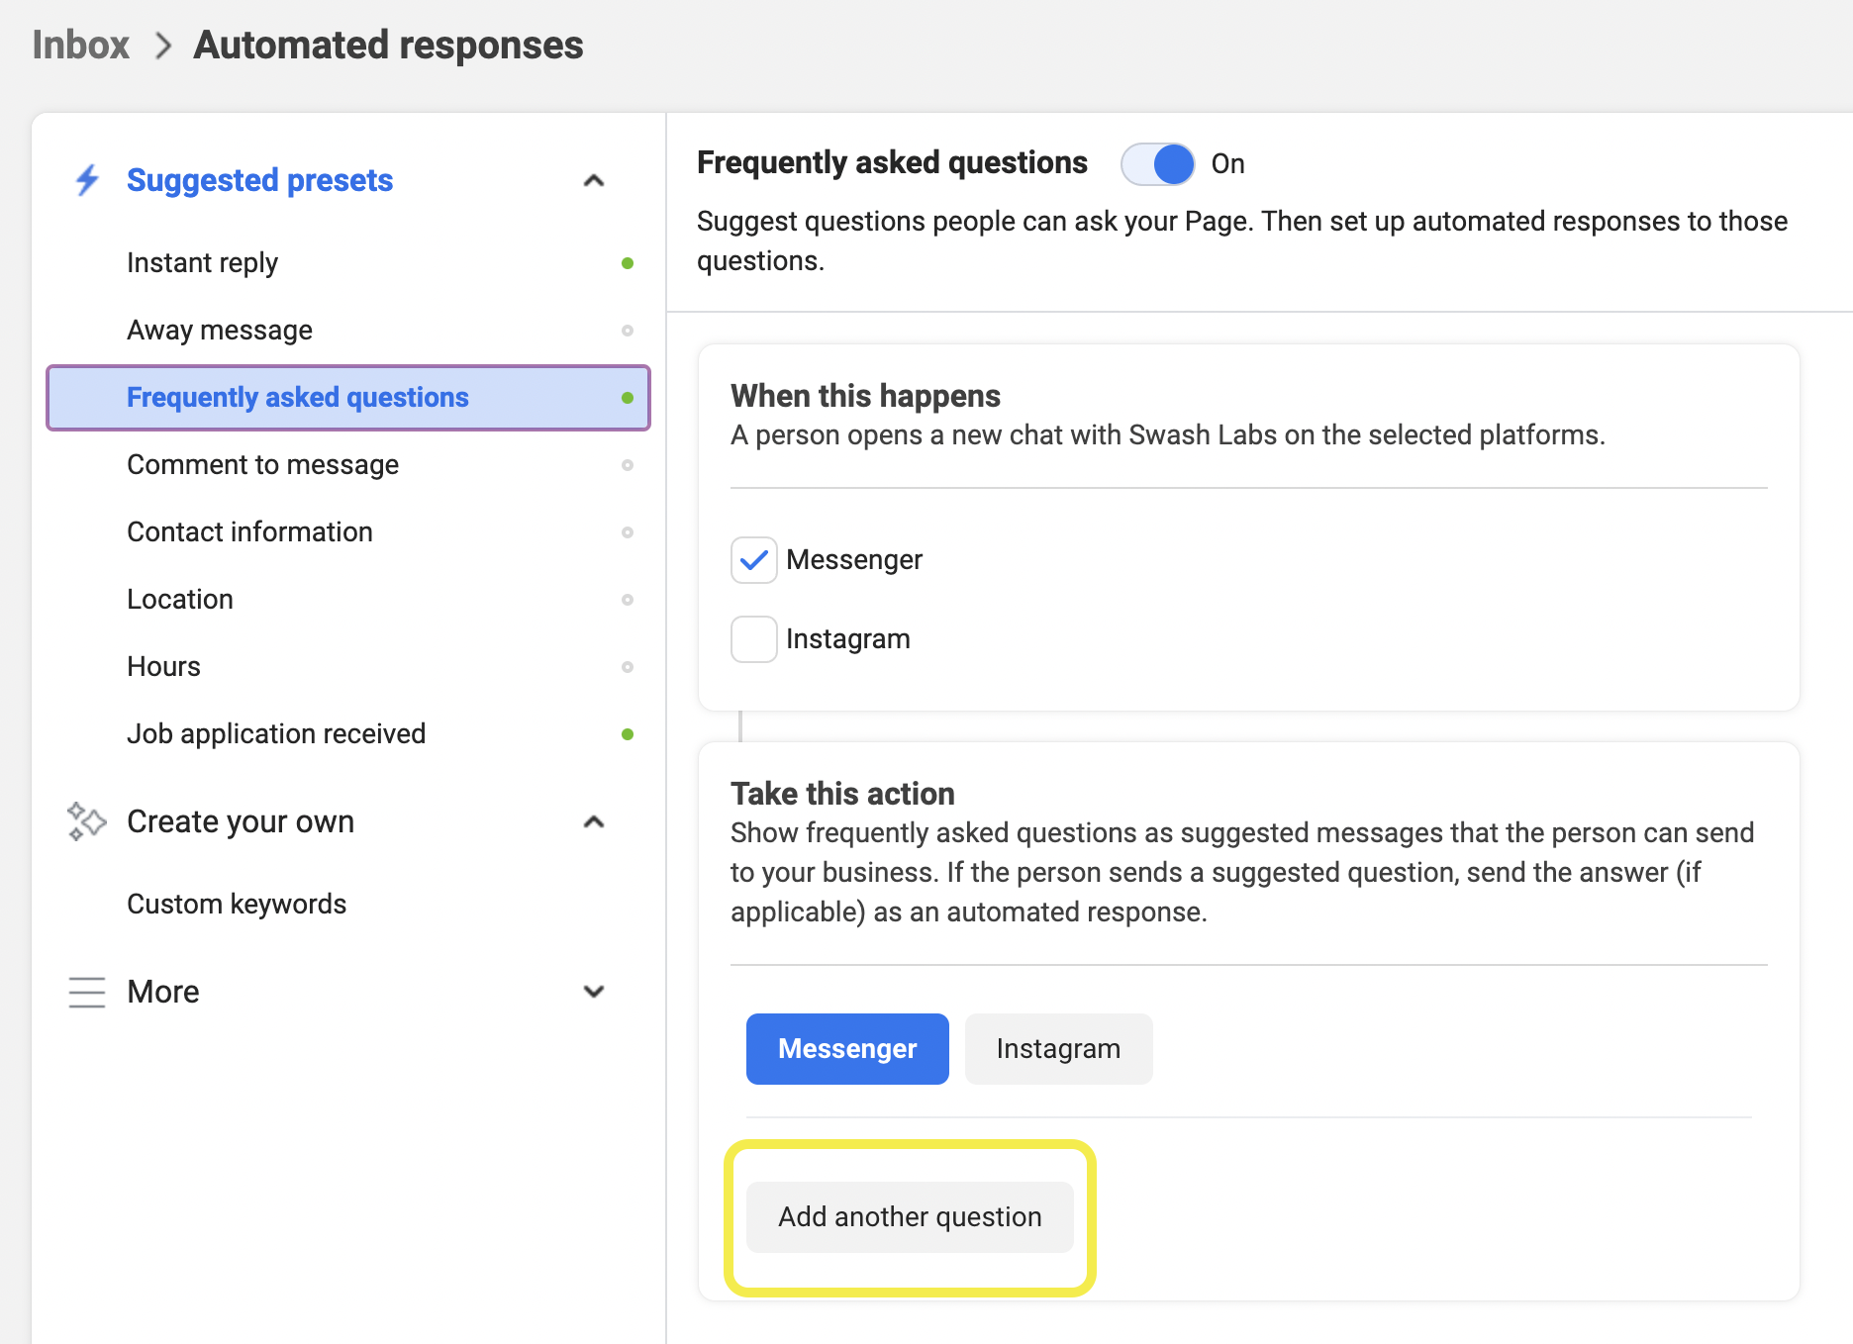Viewport: 1853px width, 1344px height.
Task: Open the Instant reply preset
Action: 348,263
